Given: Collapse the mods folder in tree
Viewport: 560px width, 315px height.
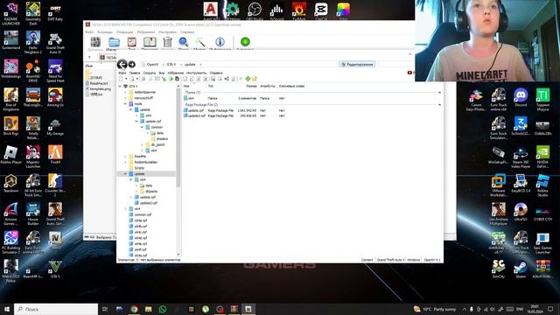Looking at the screenshot, I should [x=125, y=104].
